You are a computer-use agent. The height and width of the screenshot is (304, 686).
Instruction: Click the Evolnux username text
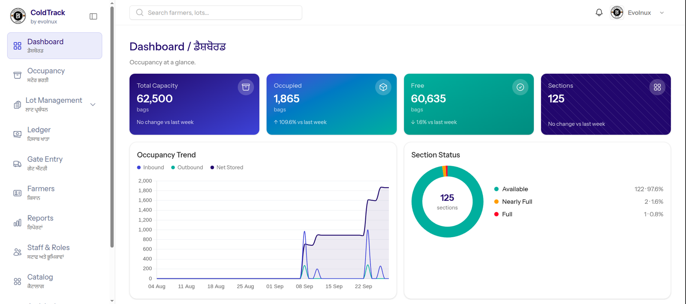click(639, 13)
